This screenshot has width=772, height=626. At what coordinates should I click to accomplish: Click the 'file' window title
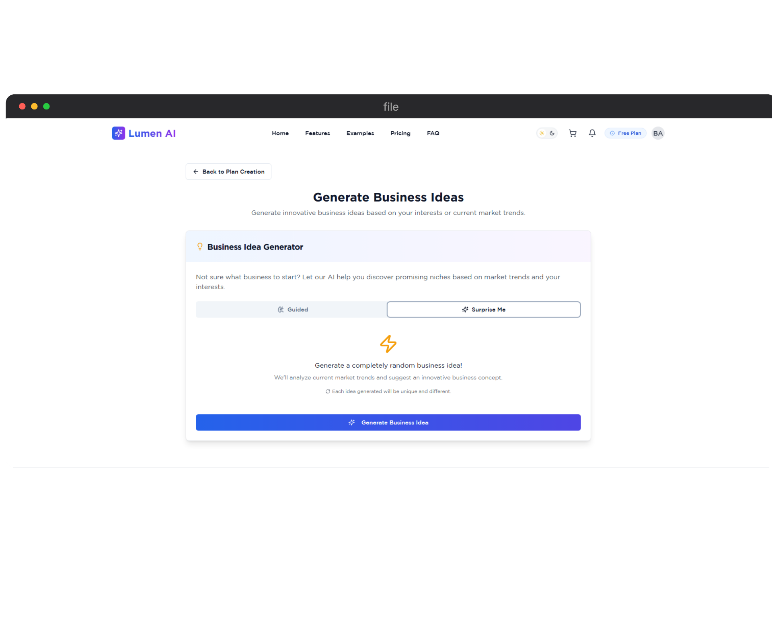coord(390,107)
